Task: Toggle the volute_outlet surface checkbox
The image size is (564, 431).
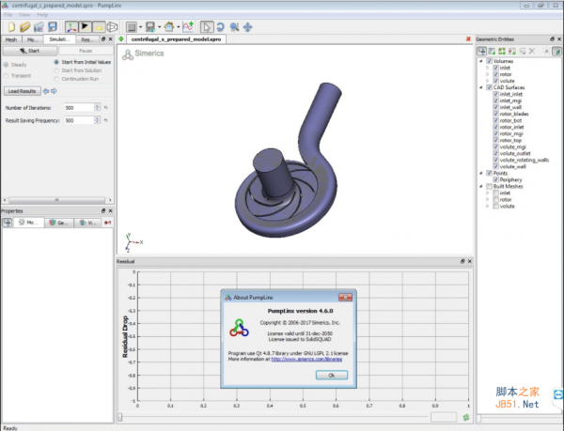Action: coord(495,153)
